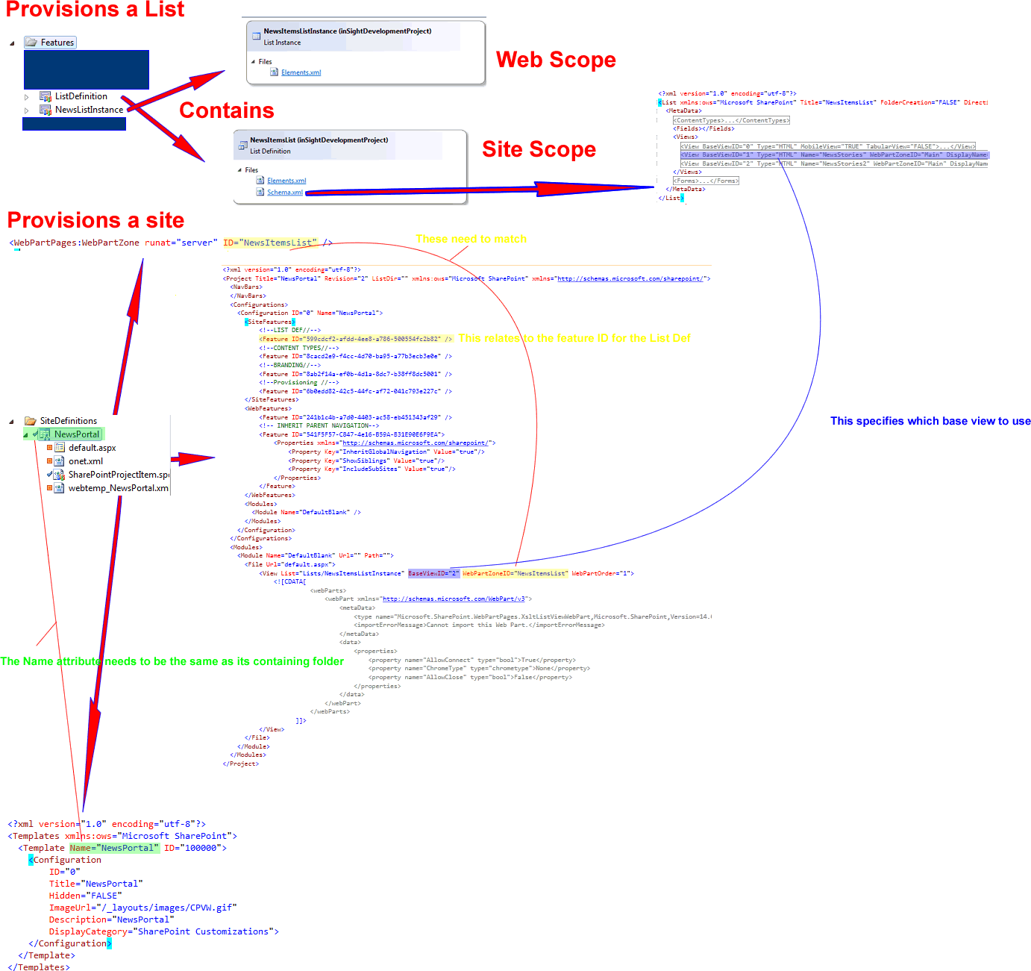Select the NewsListInstance tree item
Screen dimensions: 1031x971
point(90,110)
